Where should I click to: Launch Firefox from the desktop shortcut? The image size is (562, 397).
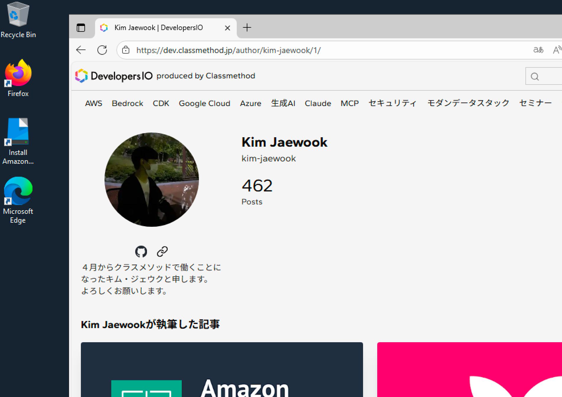tap(18, 78)
